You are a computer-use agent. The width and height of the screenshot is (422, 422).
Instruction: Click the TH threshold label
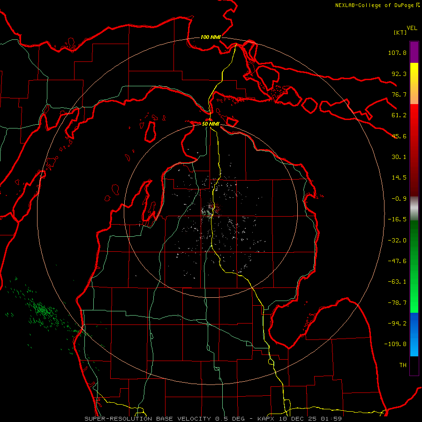(x=403, y=365)
